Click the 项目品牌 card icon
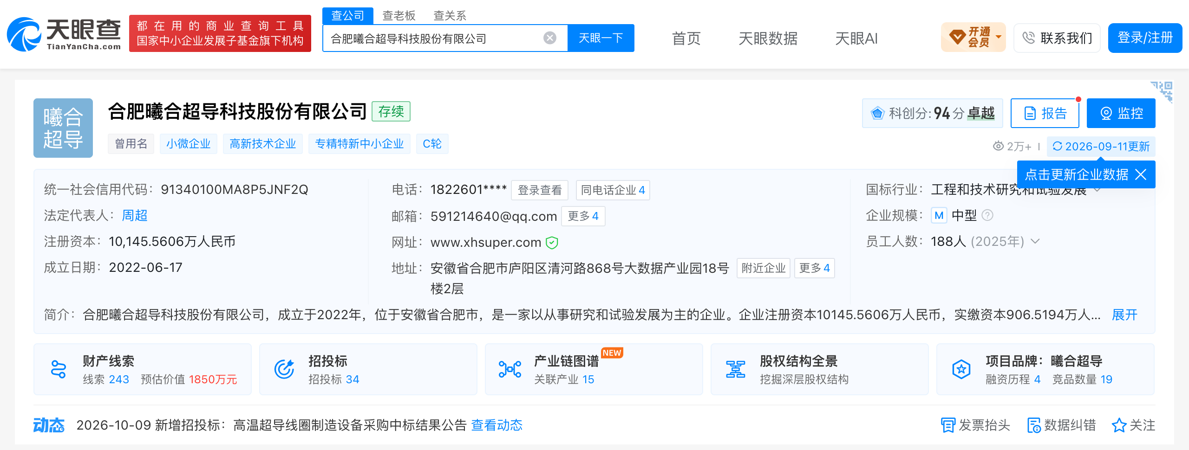 click(961, 369)
